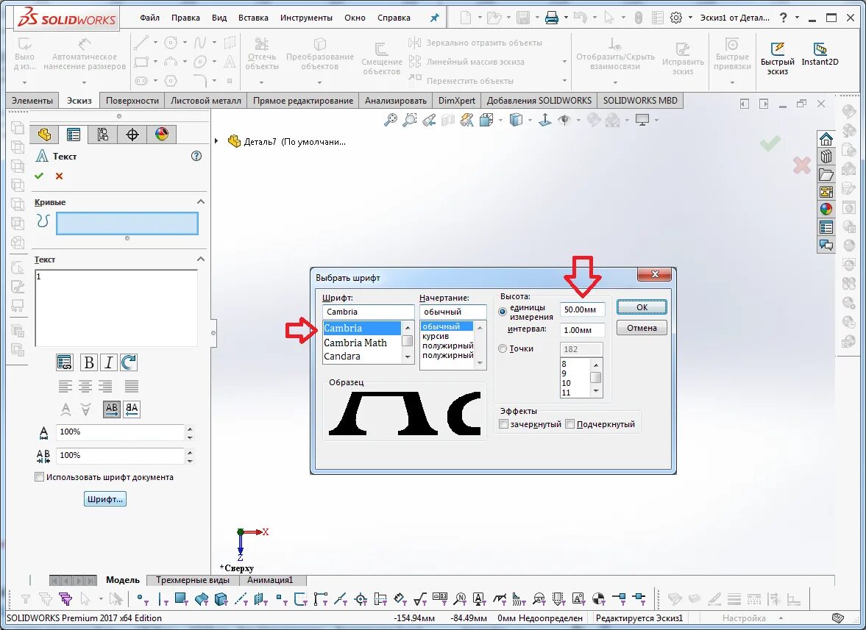866x630 pixels.
Task: Open the Вставка menu
Action: [x=254, y=18]
